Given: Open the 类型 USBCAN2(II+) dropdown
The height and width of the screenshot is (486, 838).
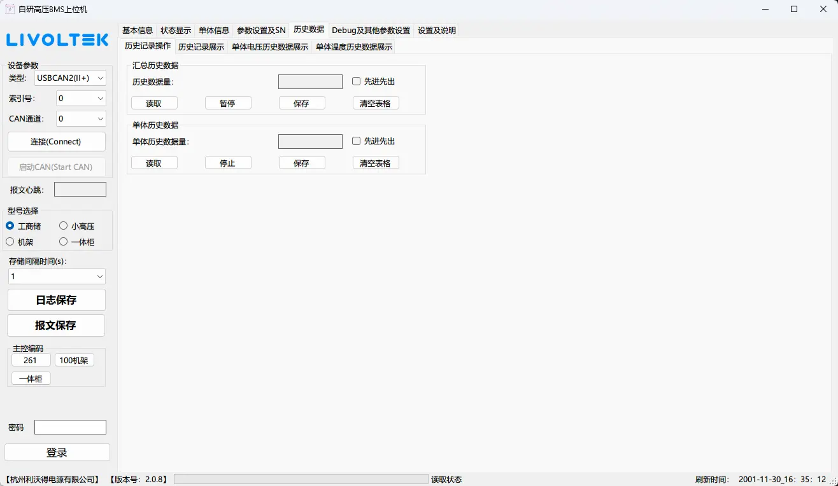Looking at the screenshot, I should [x=70, y=78].
